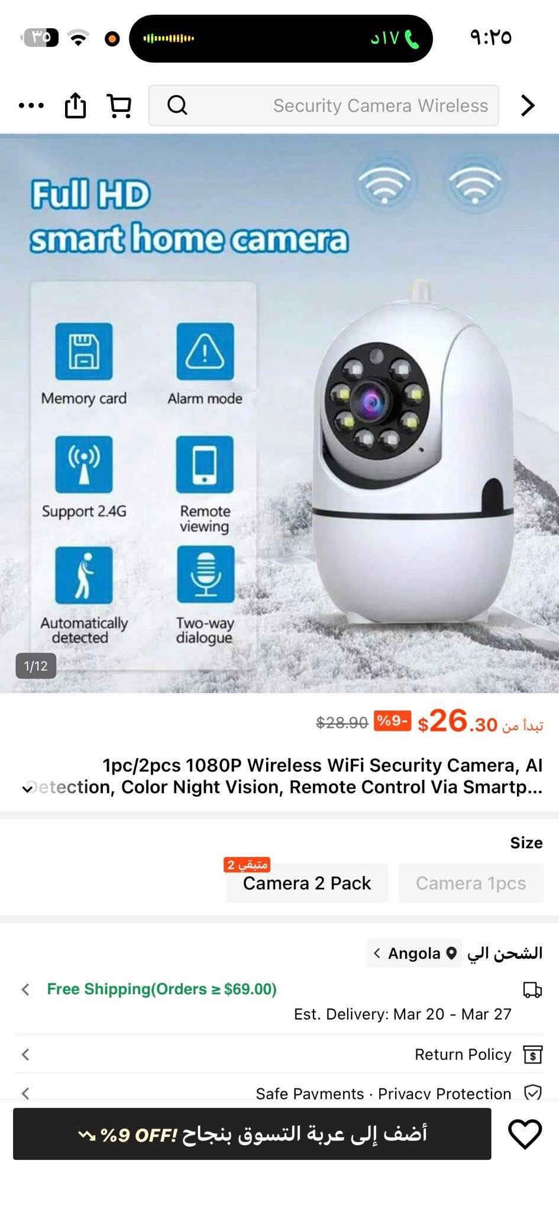Open the main camera product image
This screenshot has width=559, height=1212.
pyautogui.click(x=279, y=413)
